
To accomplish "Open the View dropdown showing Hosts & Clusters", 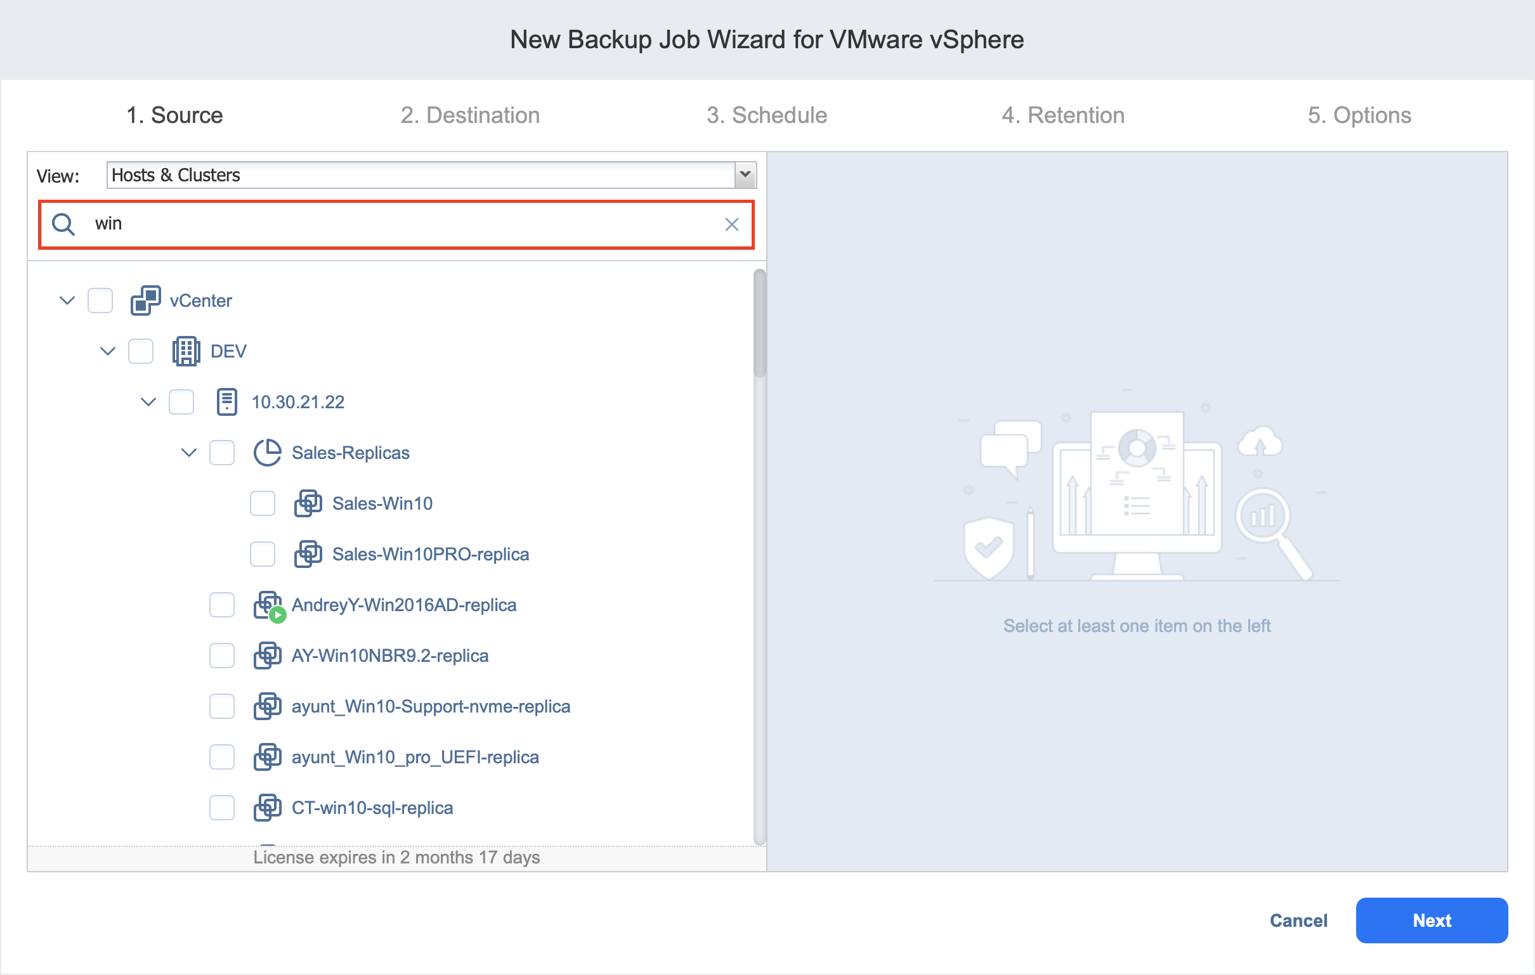I will [743, 174].
